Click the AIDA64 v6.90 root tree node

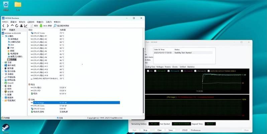[11, 33]
